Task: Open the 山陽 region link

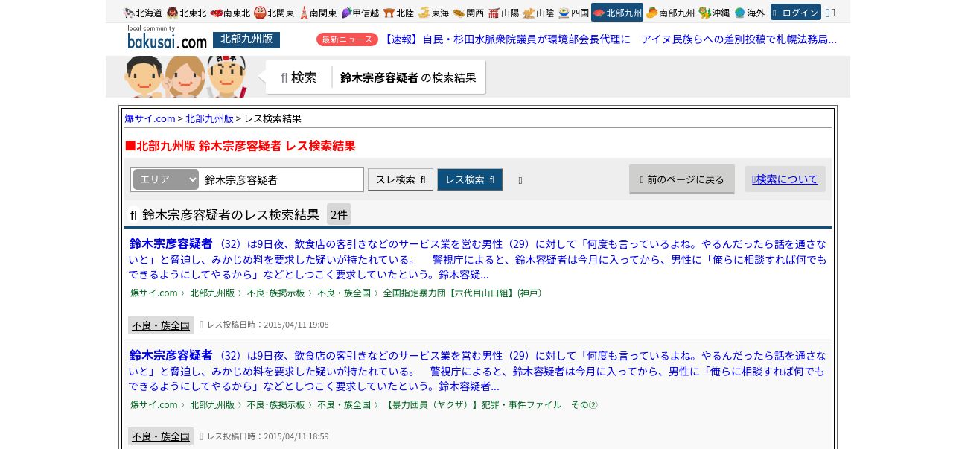Action: click(x=504, y=13)
